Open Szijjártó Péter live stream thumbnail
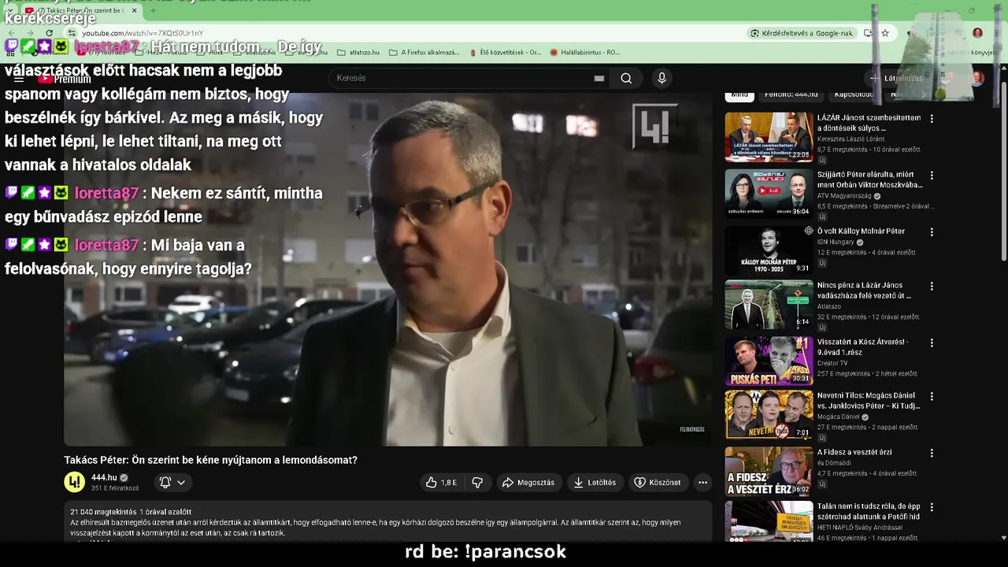Screen dimensions: 1008x567 [769, 194]
